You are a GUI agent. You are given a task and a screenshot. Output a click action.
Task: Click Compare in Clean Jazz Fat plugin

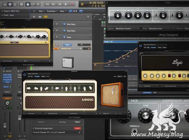tap(37, 77)
